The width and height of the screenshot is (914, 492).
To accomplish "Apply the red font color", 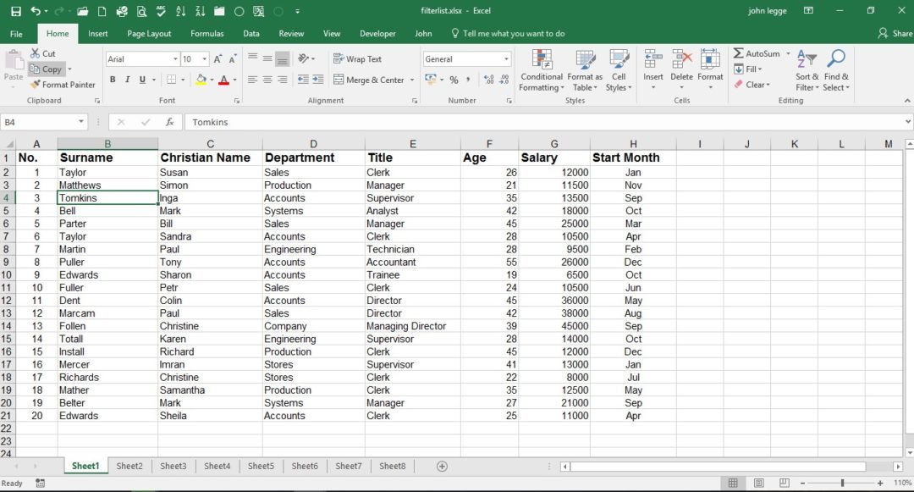I will [x=223, y=80].
